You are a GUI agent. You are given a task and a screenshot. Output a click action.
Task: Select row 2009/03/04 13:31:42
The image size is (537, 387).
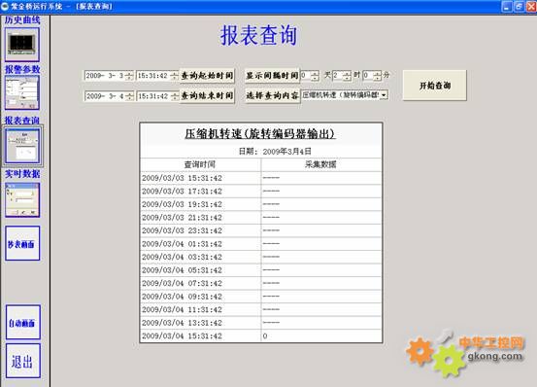[261, 323]
